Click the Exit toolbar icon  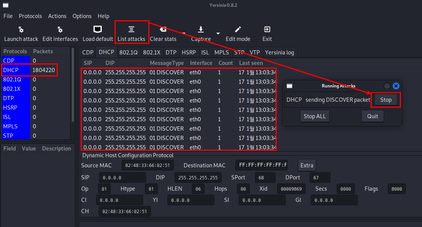click(x=267, y=29)
